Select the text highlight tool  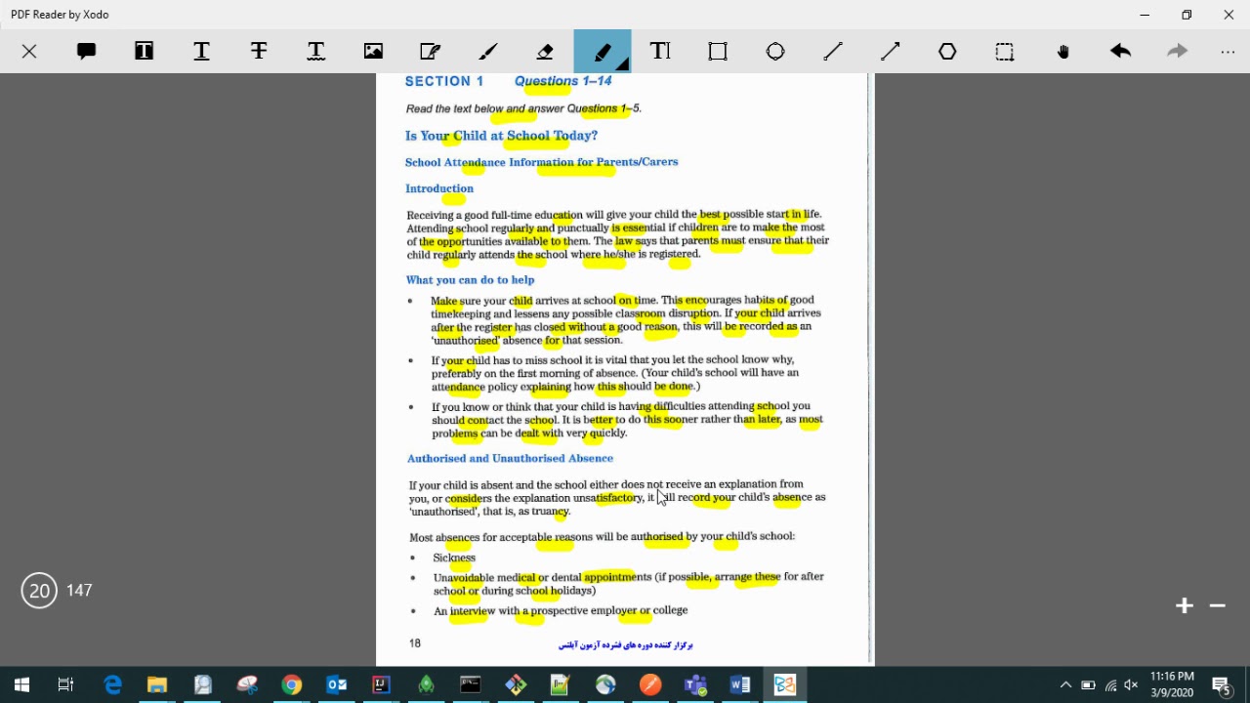pos(144,52)
